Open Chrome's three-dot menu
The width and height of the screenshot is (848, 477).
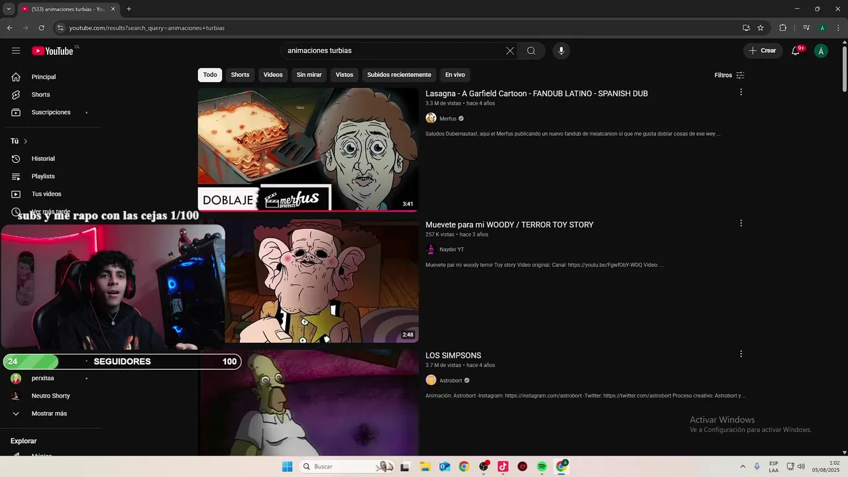[838, 28]
